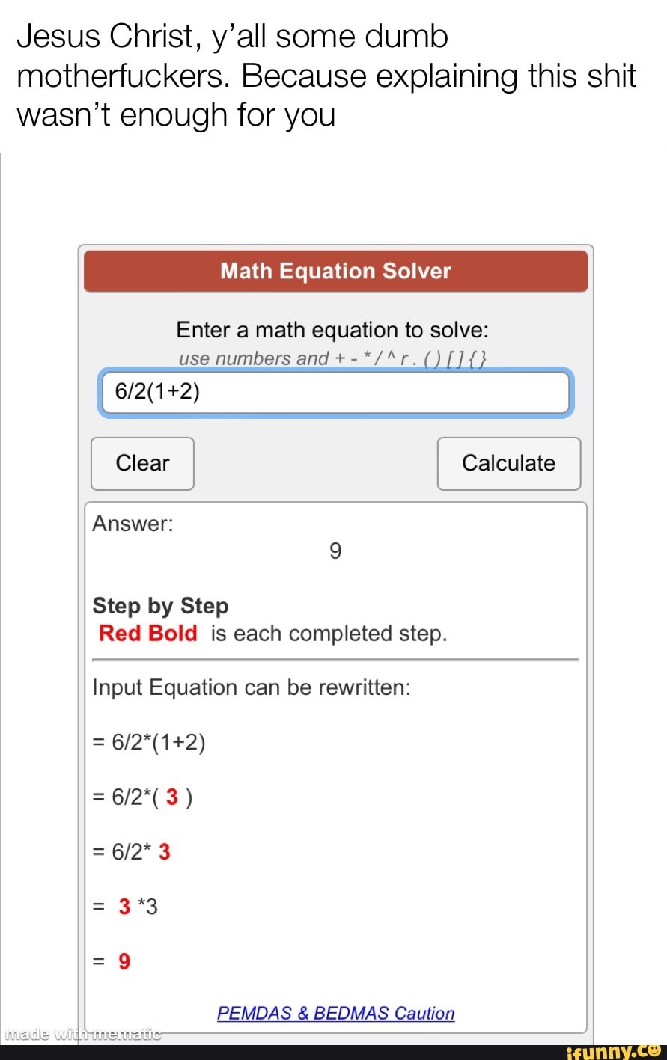Click the 'Step by Step' heading
This screenshot has height=1060, width=667.
click(x=160, y=605)
